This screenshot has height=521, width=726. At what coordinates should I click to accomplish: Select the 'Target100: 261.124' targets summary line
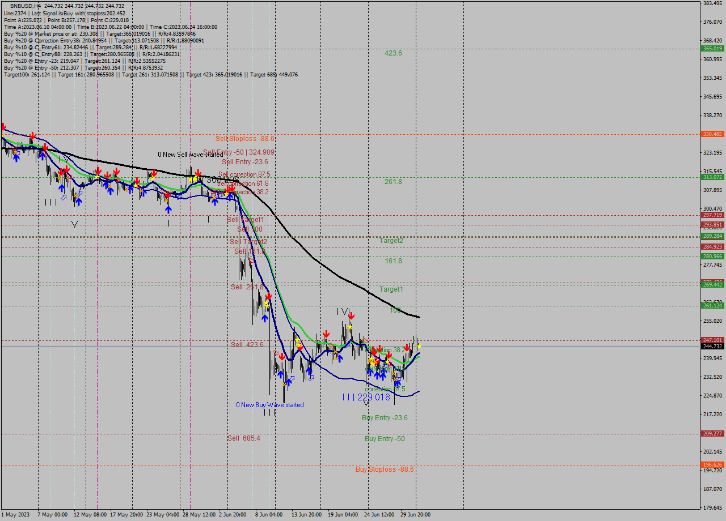coord(150,74)
